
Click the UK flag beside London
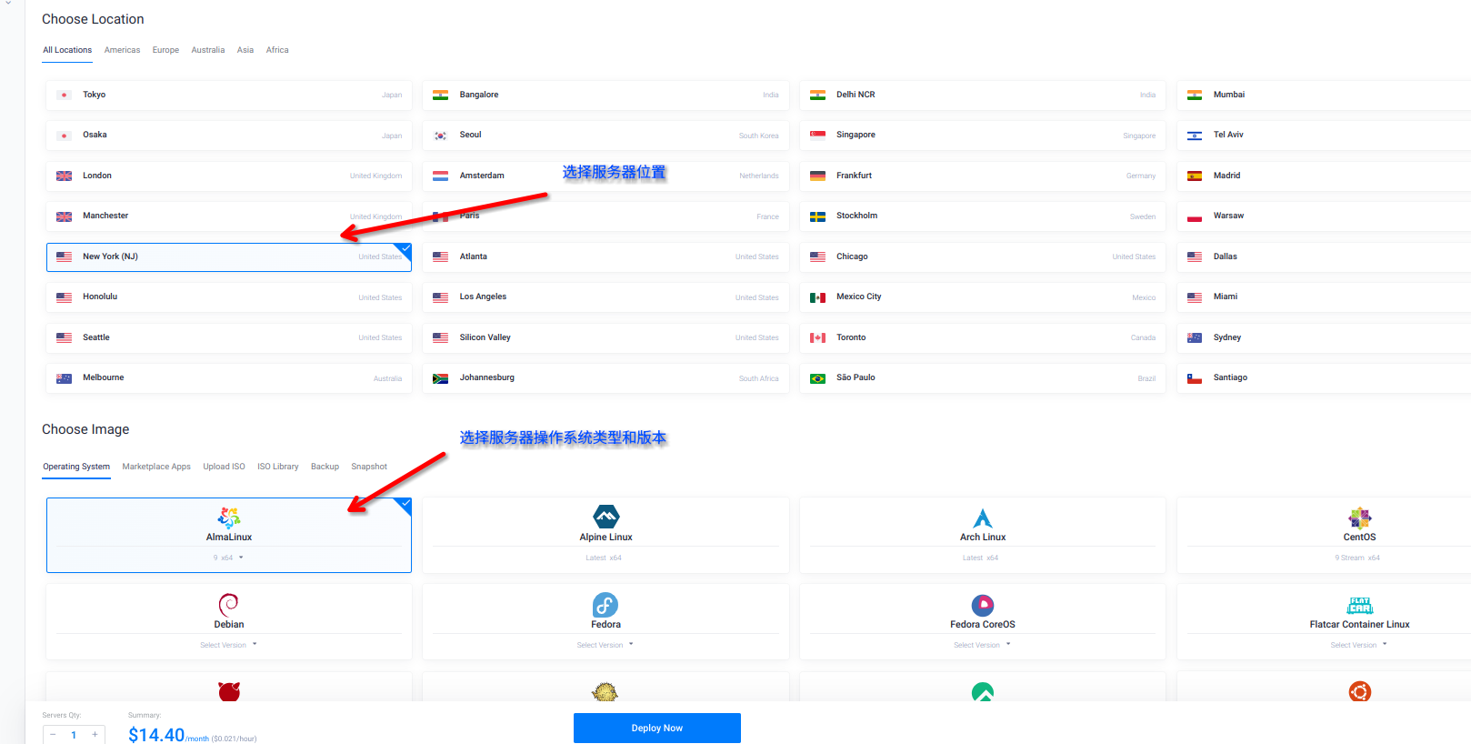(x=64, y=176)
